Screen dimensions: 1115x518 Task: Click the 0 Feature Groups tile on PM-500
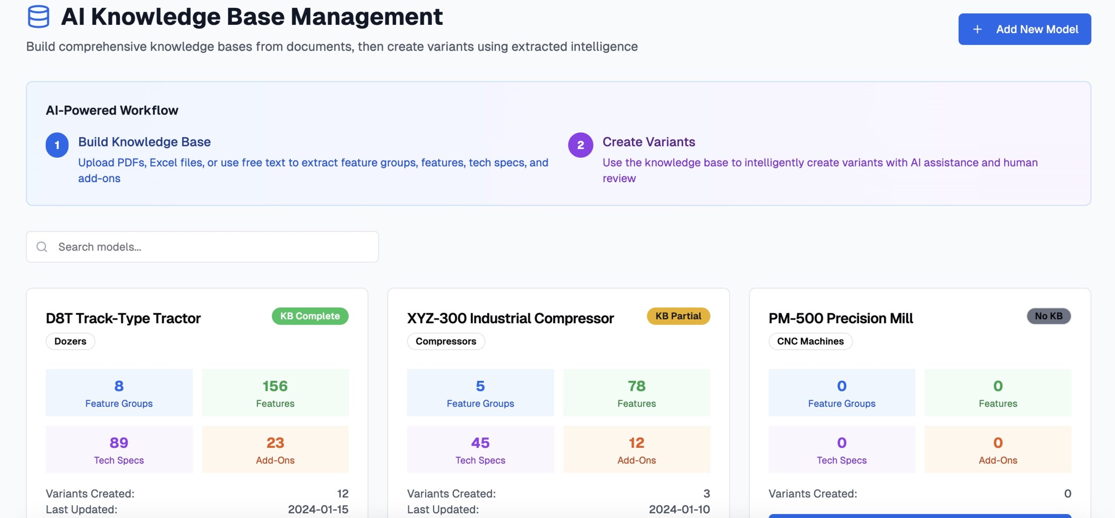point(842,393)
